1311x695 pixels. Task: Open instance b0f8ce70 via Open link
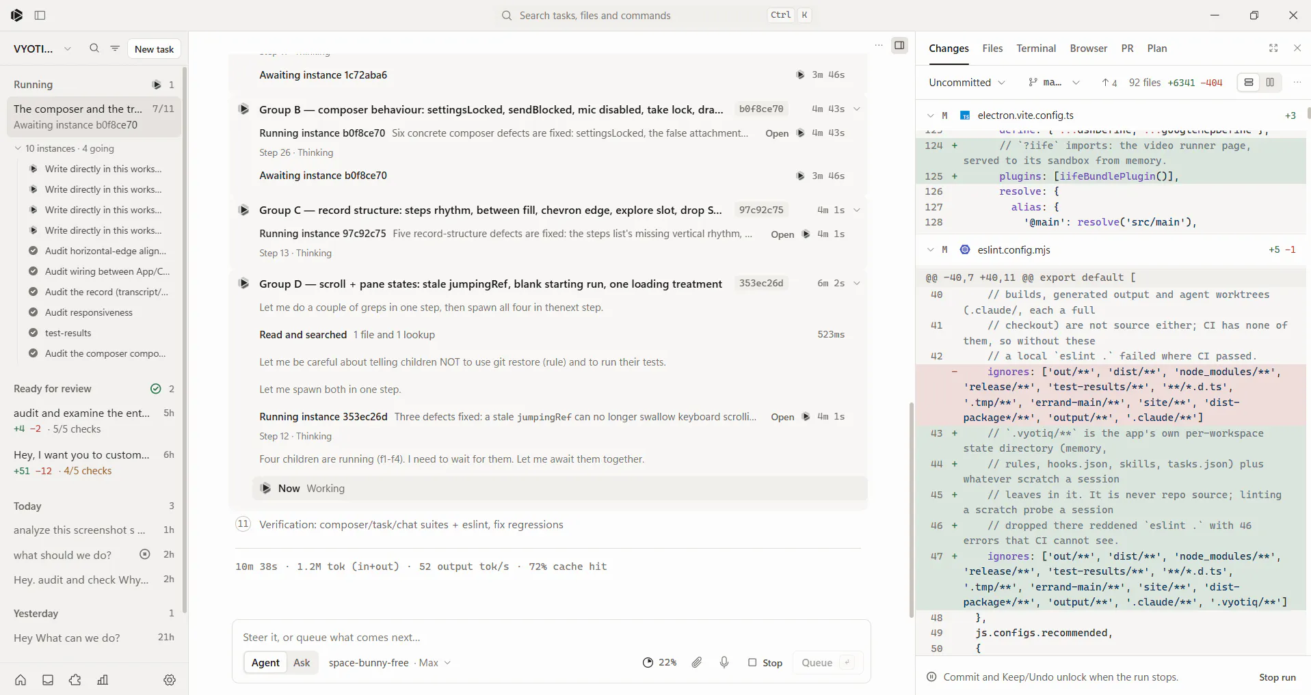(x=777, y=133)
